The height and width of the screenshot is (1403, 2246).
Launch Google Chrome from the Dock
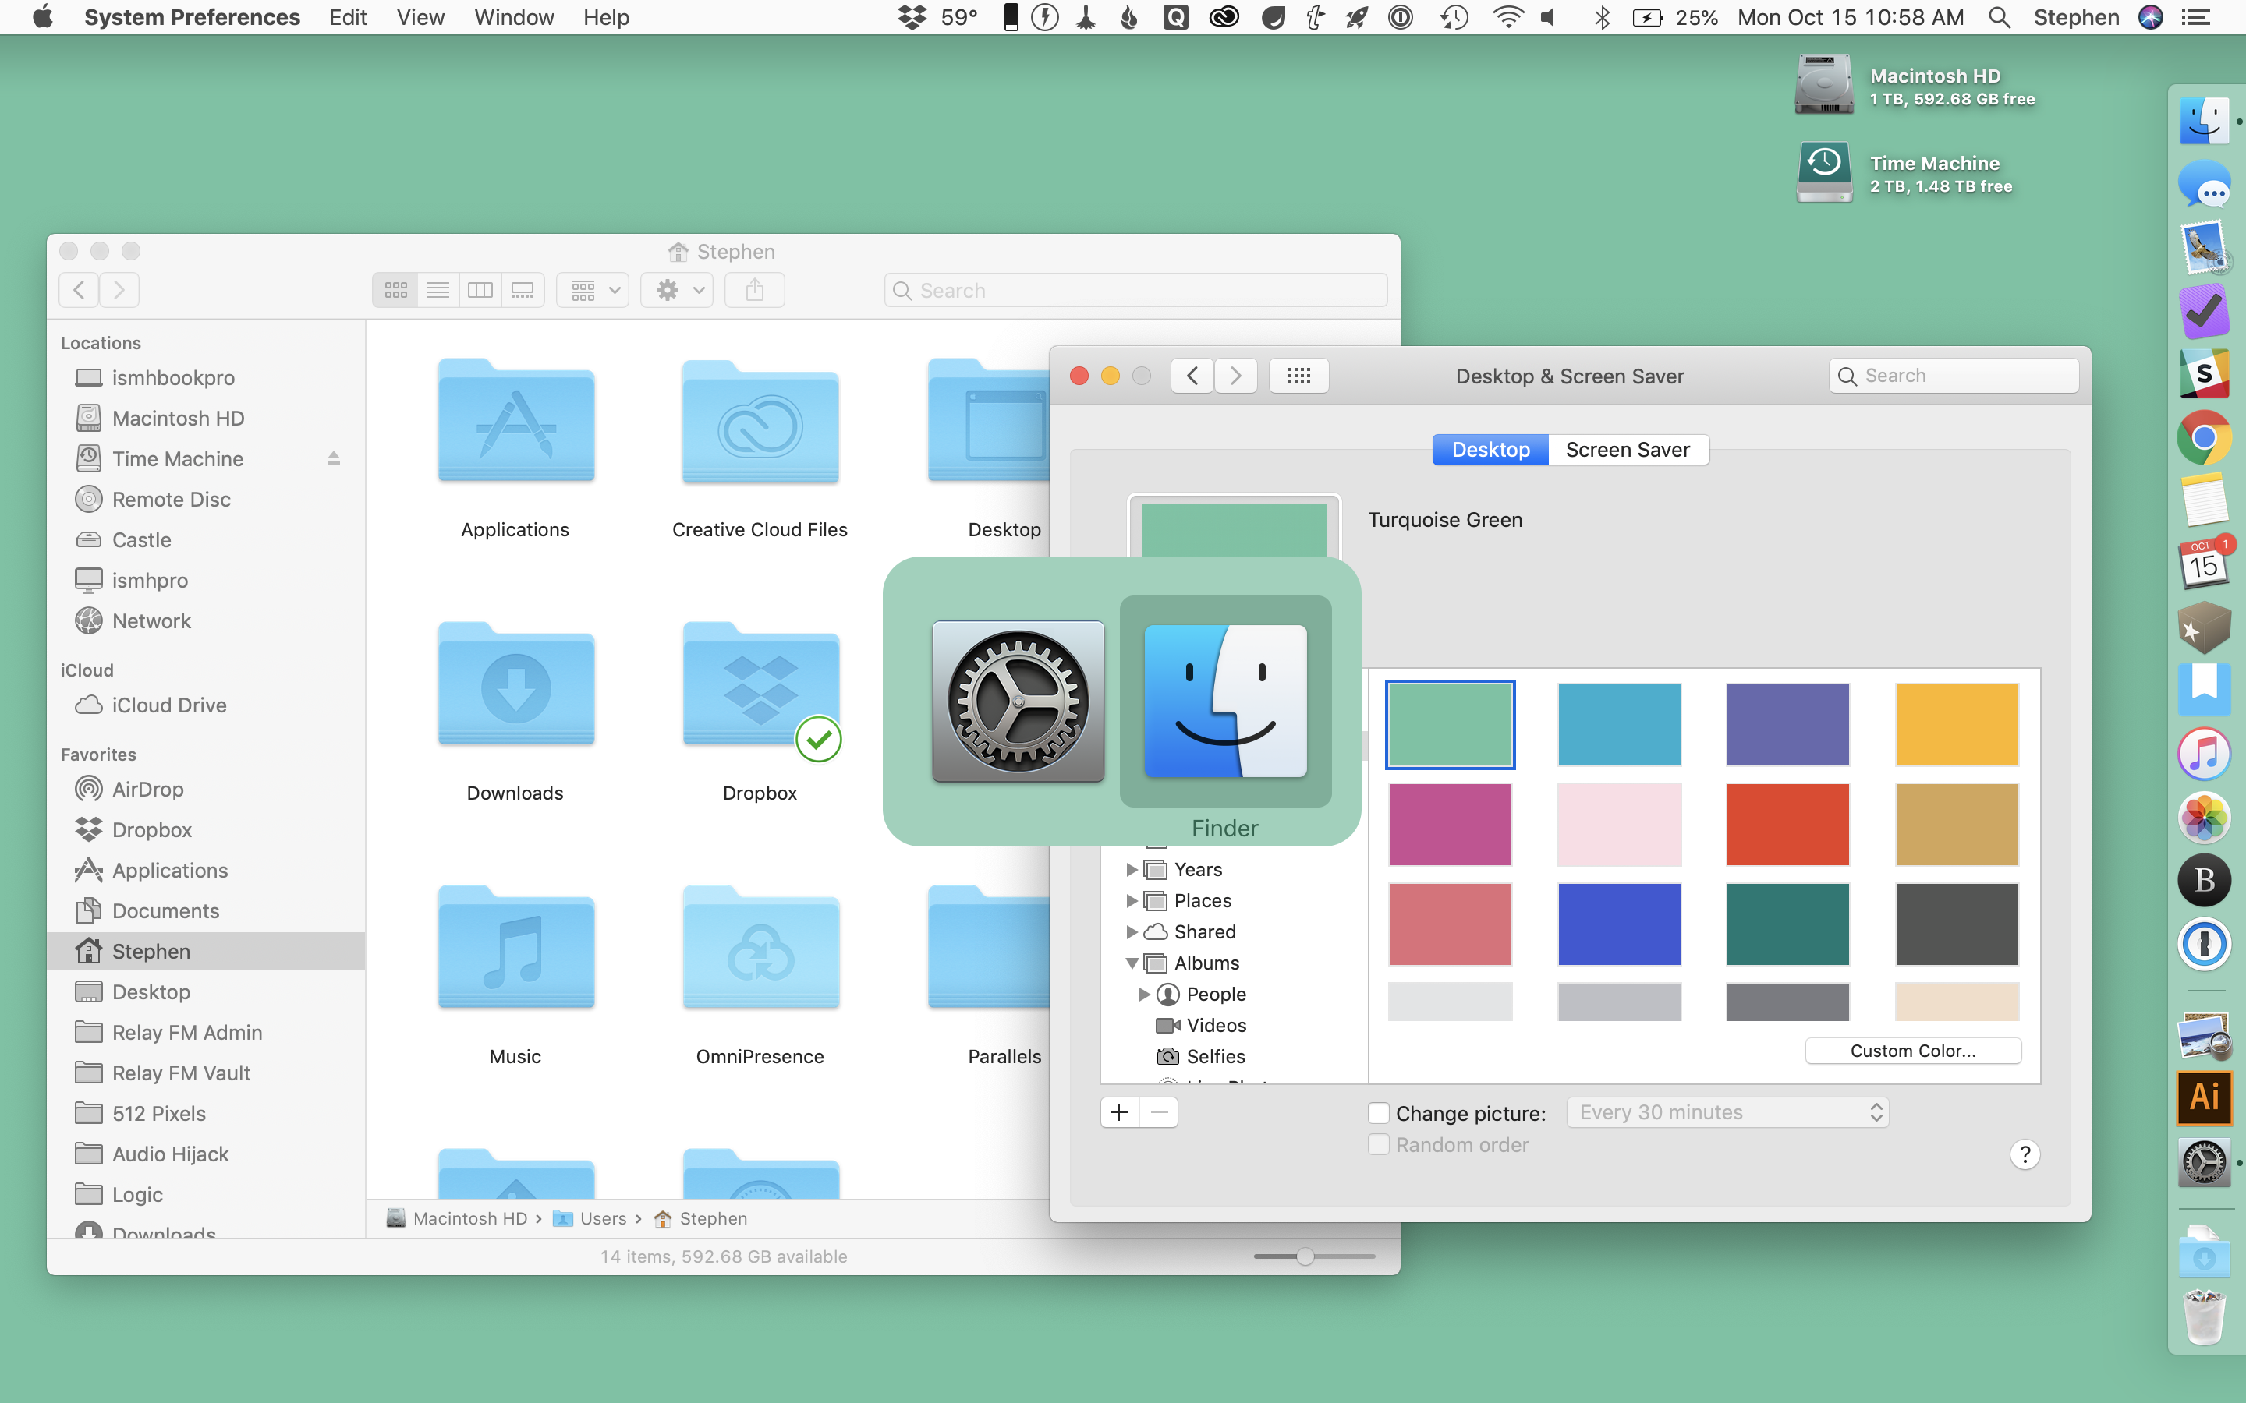point(2204,437)
